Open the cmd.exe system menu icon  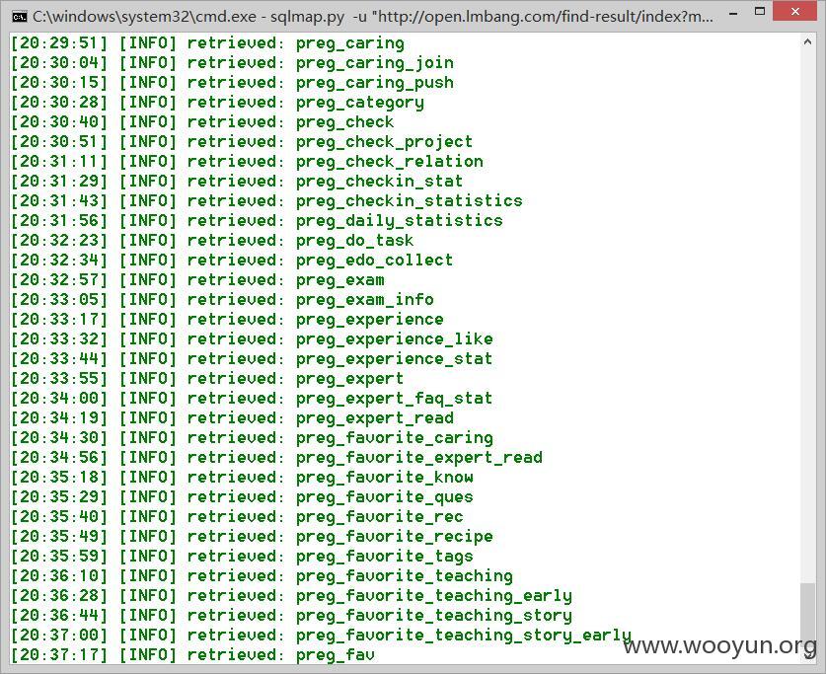click(x=20, y=17)
